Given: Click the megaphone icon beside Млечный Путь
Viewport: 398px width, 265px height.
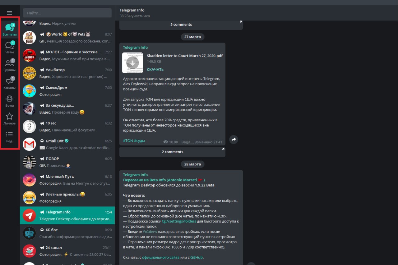Looking at the screenshot, I should coord(42,177).
